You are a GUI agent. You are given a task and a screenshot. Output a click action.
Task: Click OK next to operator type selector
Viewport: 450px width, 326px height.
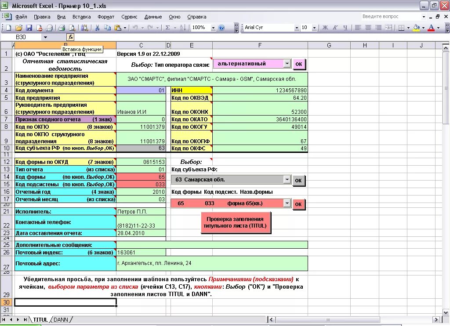299,64
